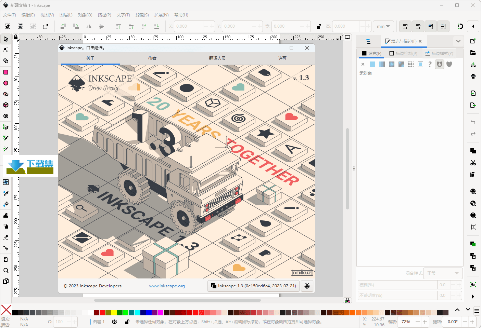This screenshot has width=481, height=328.
Task: Click the bug report icon in About dialog
Action: [x=307, y=286]
